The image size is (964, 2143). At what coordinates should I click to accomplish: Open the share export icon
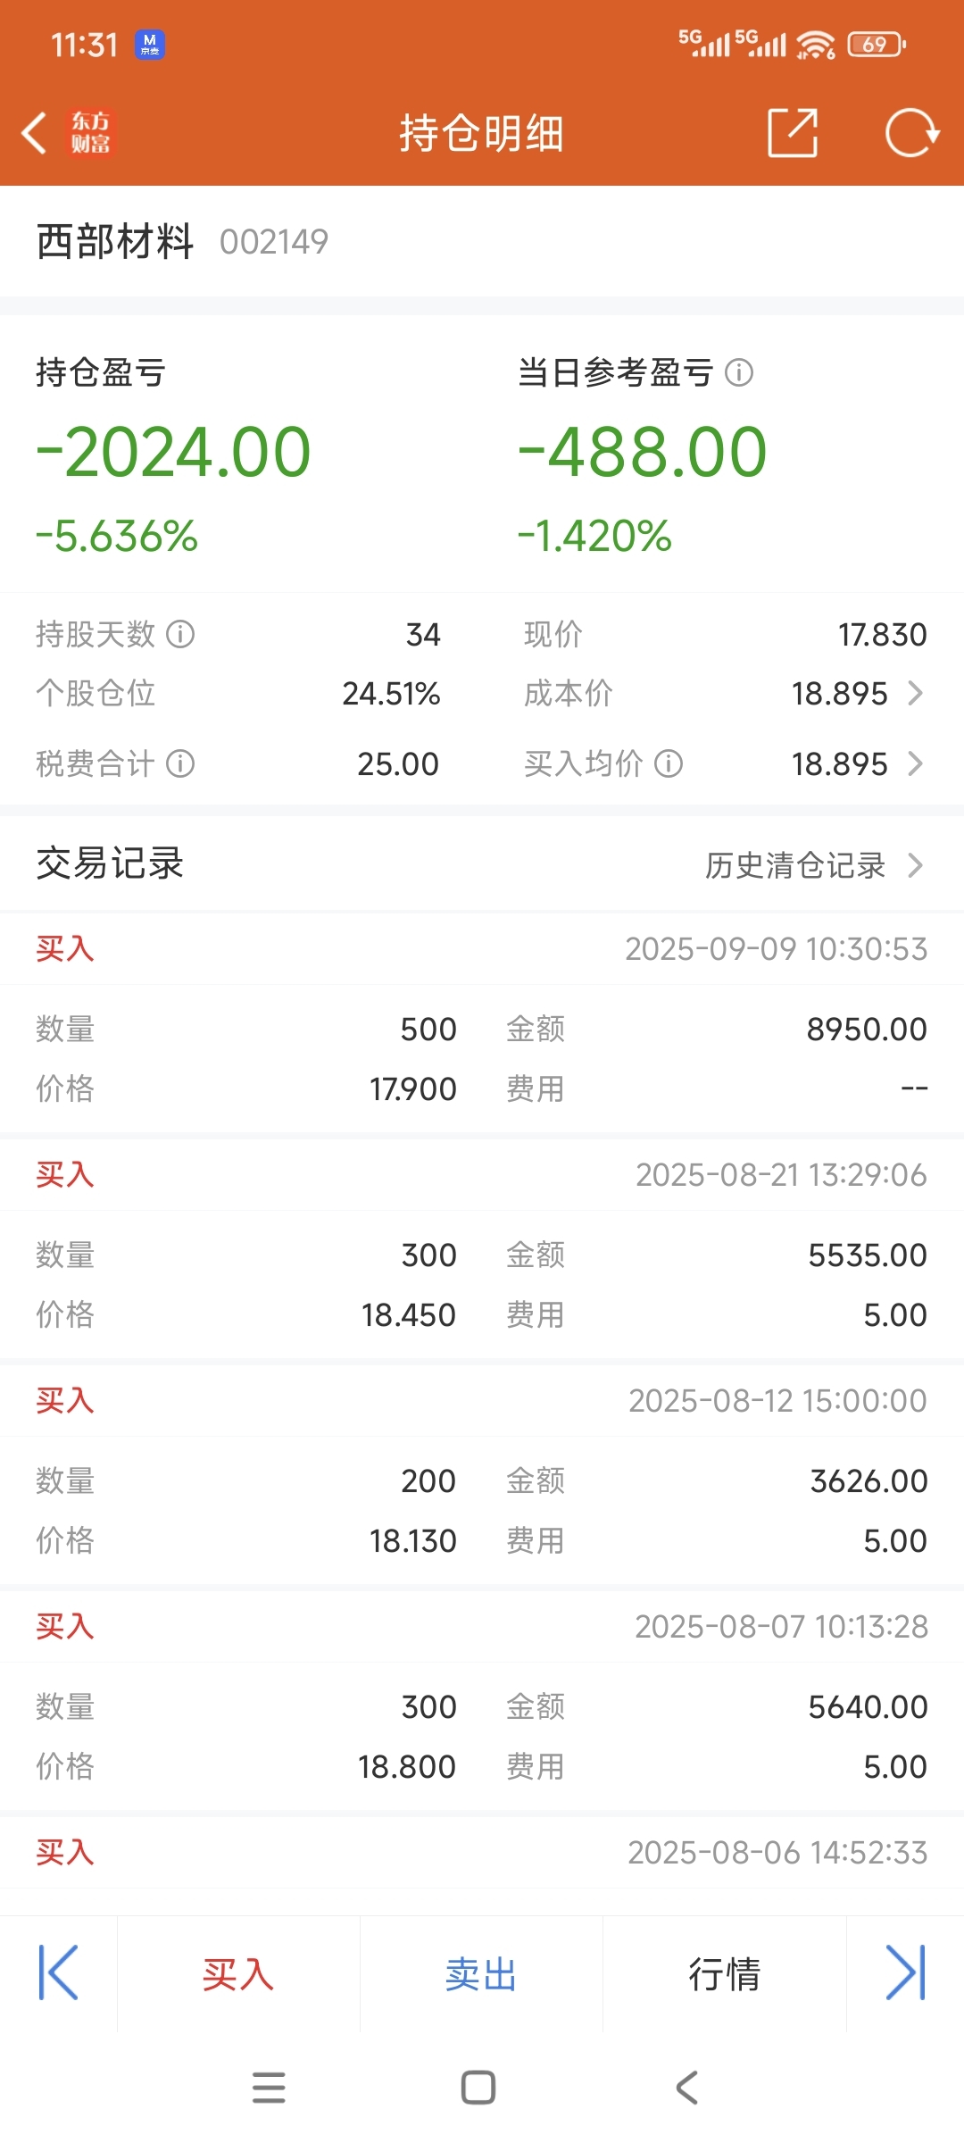(x=793, y=133)
